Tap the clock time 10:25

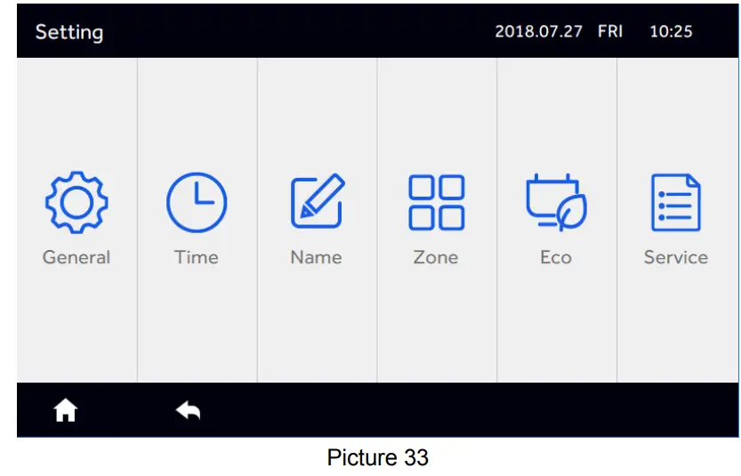tap(671, 32)
